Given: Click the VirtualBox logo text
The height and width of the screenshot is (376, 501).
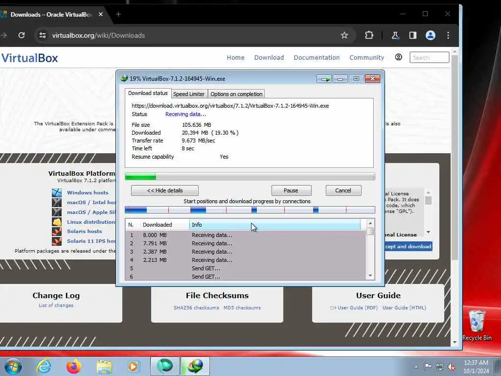Looking at the screenshot, I should click(29, 58).
